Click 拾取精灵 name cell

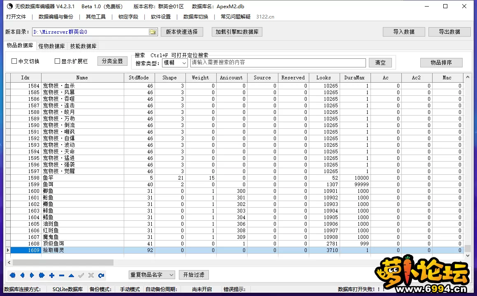pyautogui.click(x=82, y=250)
